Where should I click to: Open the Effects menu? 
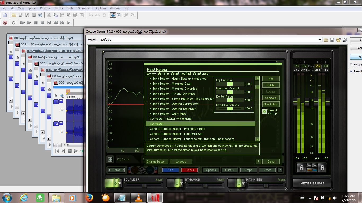[x=58, y=8]
